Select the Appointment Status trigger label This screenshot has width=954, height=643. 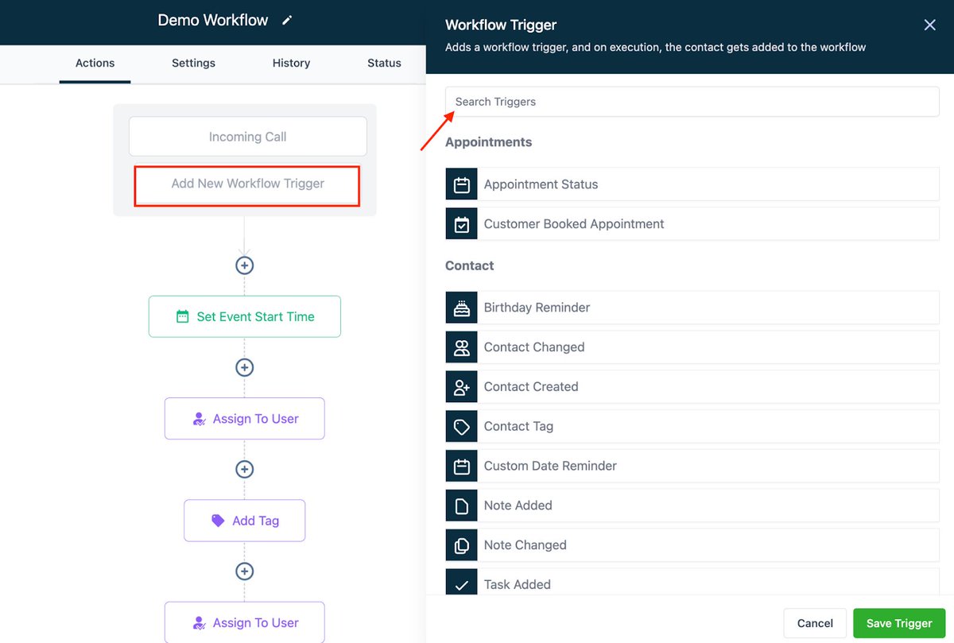541,184
